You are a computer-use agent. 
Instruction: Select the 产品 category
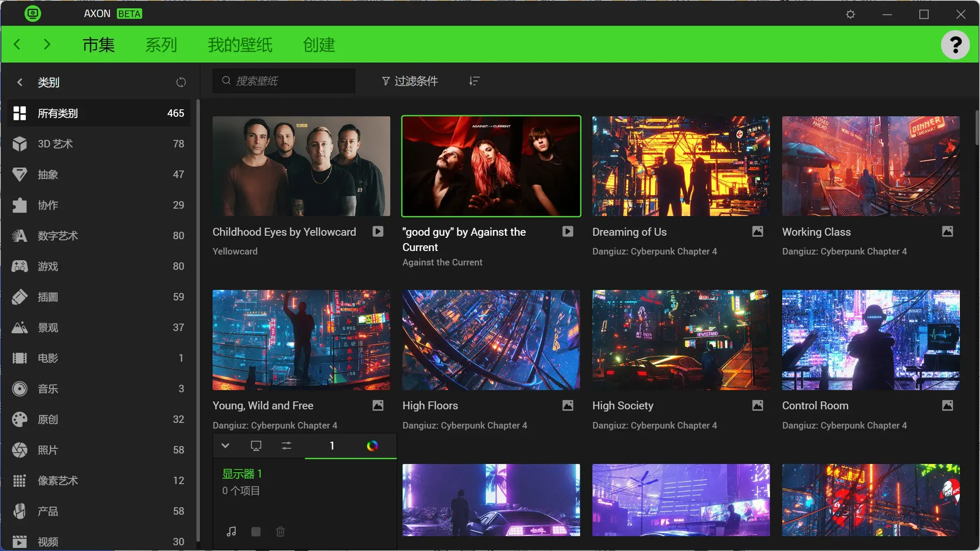coord(99,511)
